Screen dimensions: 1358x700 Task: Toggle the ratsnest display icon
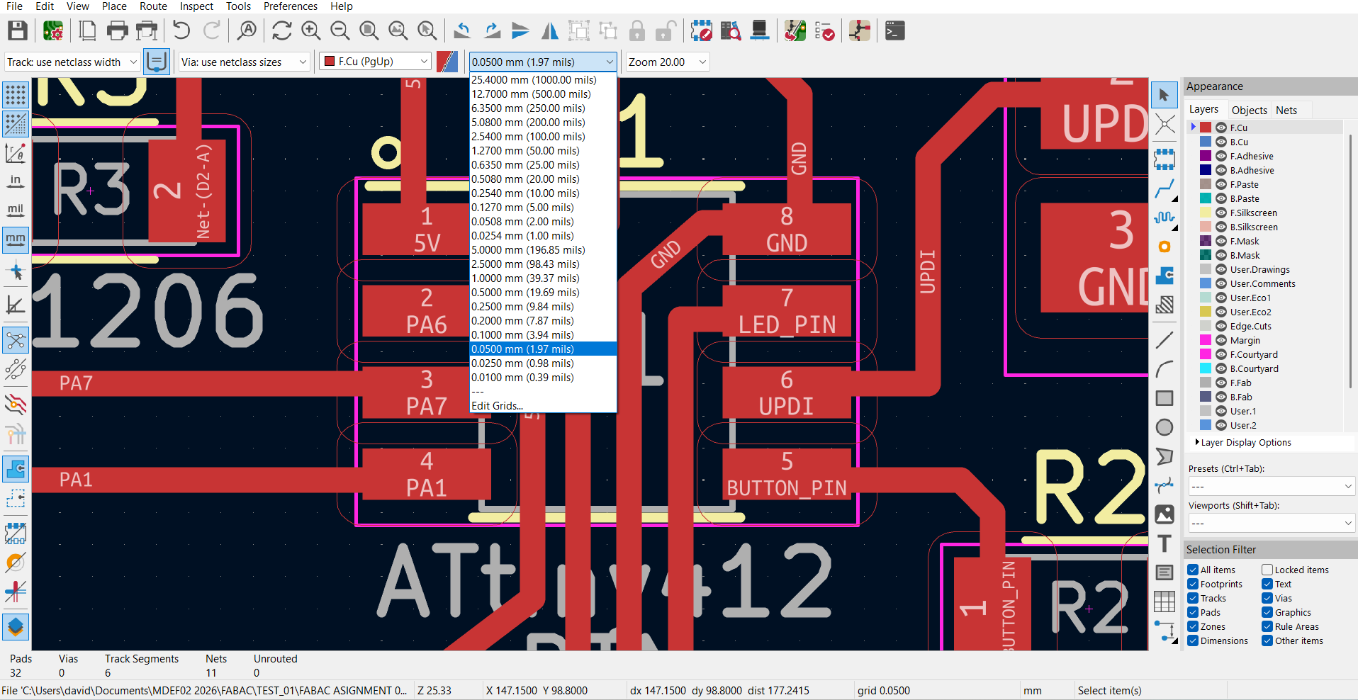16,340
